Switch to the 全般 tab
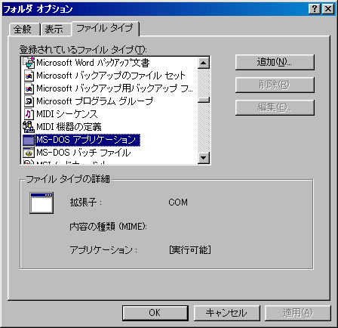 point(23,29)
